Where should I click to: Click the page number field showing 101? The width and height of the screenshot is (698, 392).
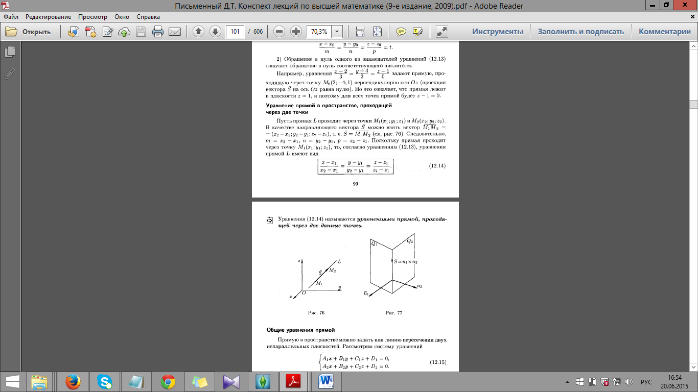(235, 32)
